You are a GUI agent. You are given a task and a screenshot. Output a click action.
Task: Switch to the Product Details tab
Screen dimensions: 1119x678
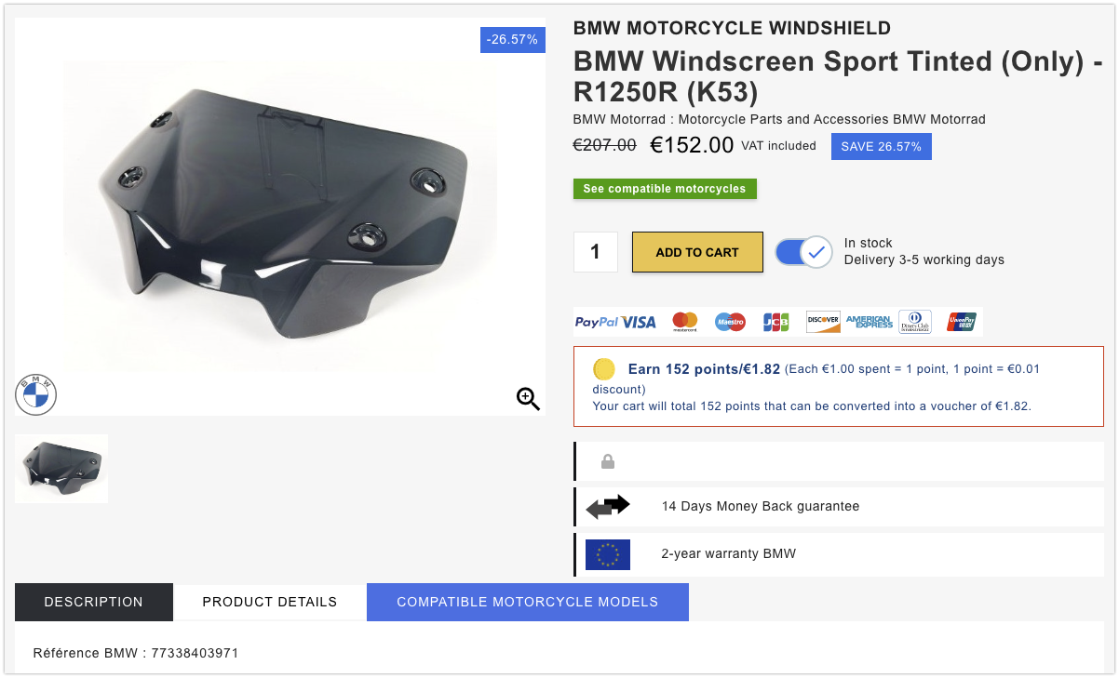(x=270, y=602)
